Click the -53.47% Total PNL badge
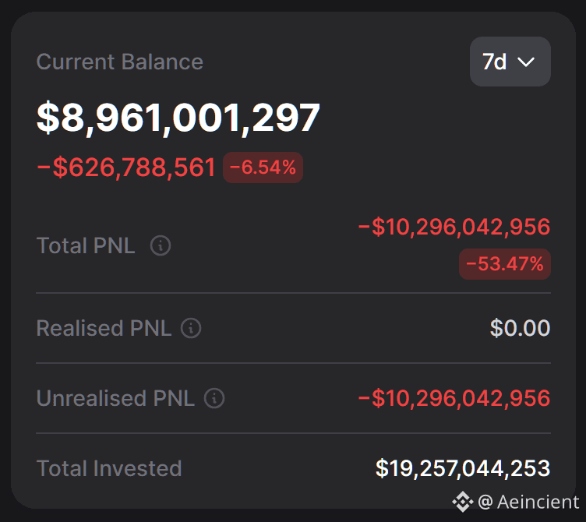 pyautogui.click(x=504, y=264)
